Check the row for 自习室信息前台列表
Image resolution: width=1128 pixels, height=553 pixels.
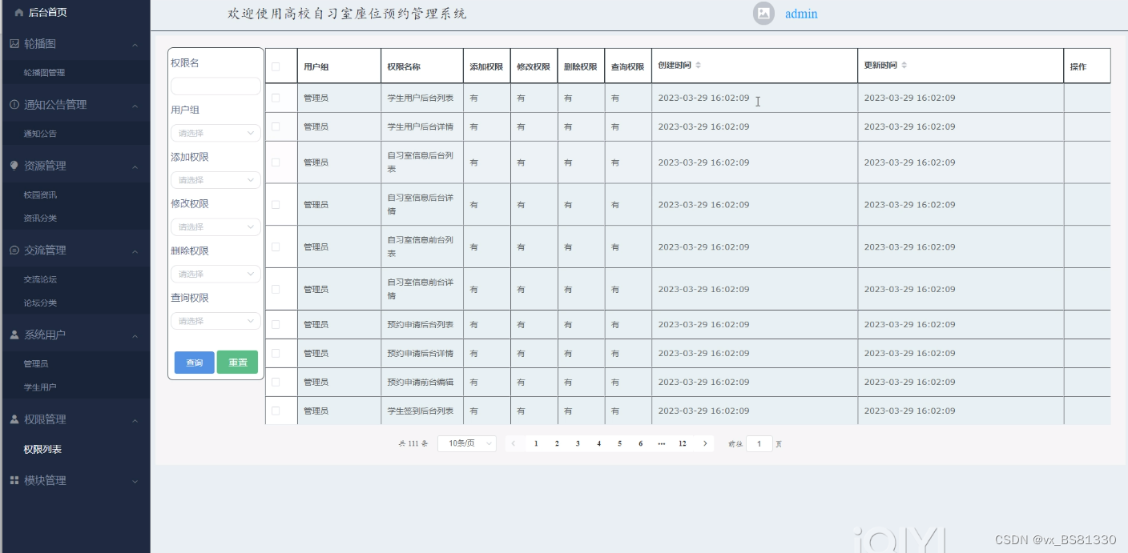(x=276, y=247)
